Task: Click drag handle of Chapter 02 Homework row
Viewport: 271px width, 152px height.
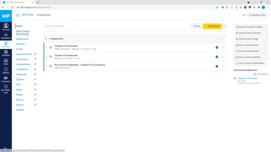Action: click(x=46, y=57)
